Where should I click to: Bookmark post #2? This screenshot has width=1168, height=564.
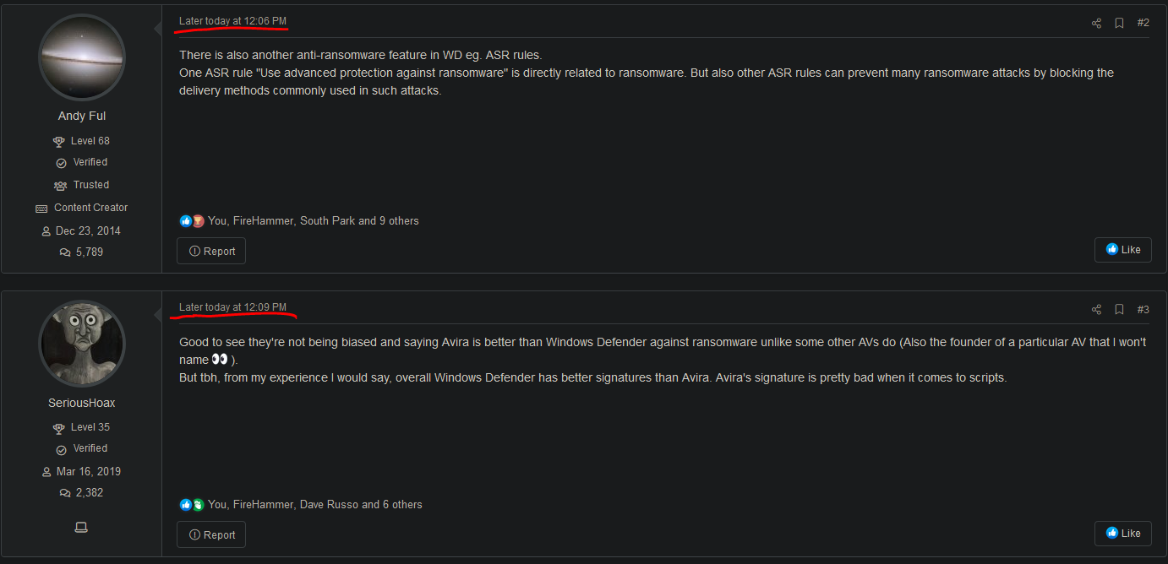click(x=1119, y=23)
